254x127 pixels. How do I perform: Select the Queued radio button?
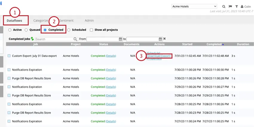[26, 30]
